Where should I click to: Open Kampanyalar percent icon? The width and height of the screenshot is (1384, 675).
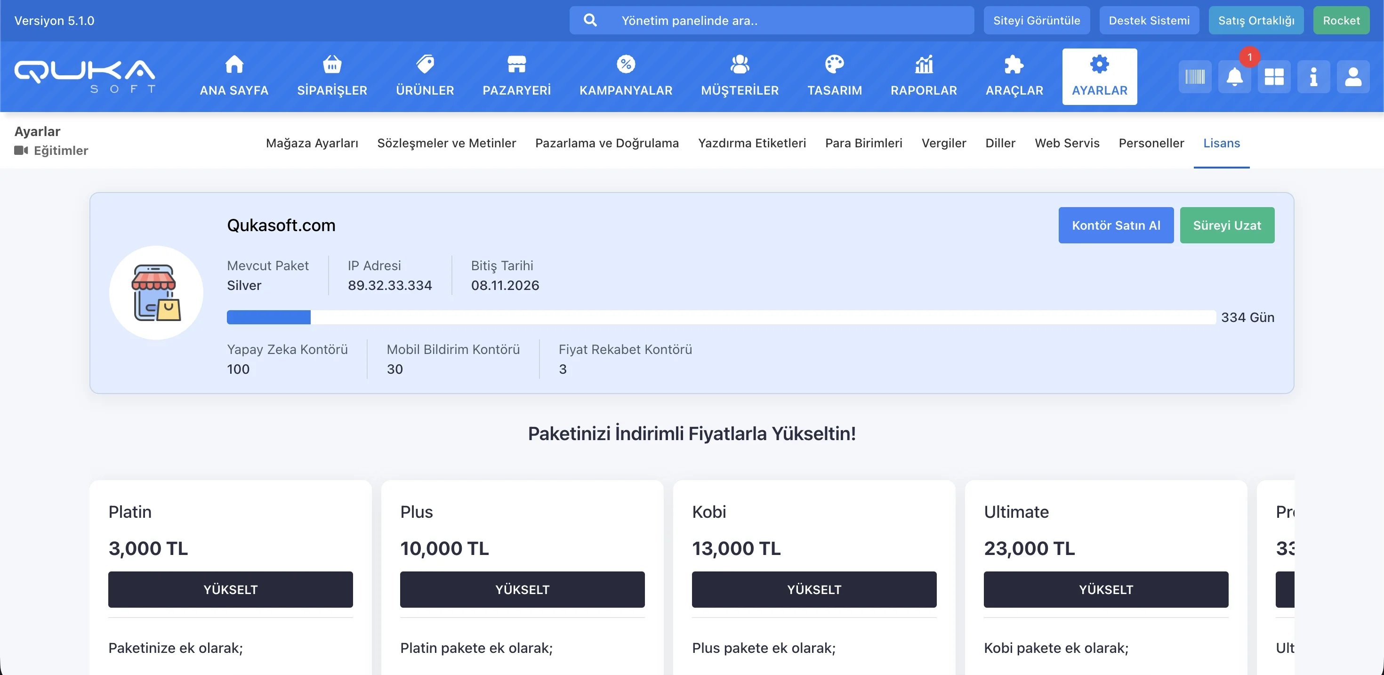click(x=625, y=64)
